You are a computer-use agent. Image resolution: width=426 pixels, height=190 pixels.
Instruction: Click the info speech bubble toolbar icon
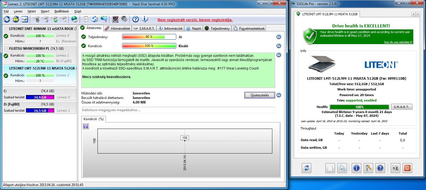[145, 19]
